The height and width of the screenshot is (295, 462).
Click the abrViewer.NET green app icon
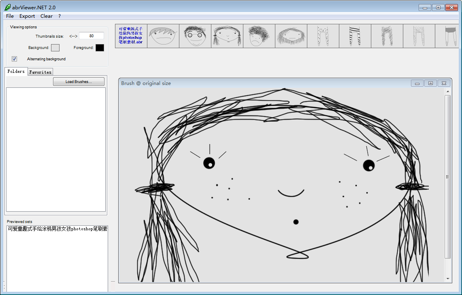(7, 7)
